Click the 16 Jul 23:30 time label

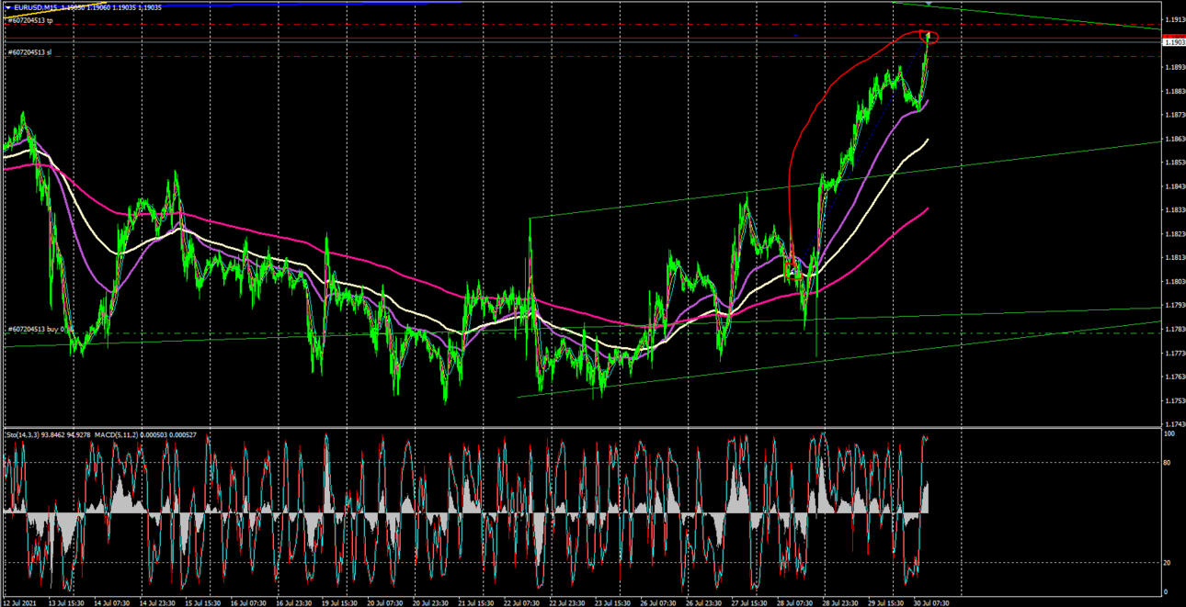[294, 602]
